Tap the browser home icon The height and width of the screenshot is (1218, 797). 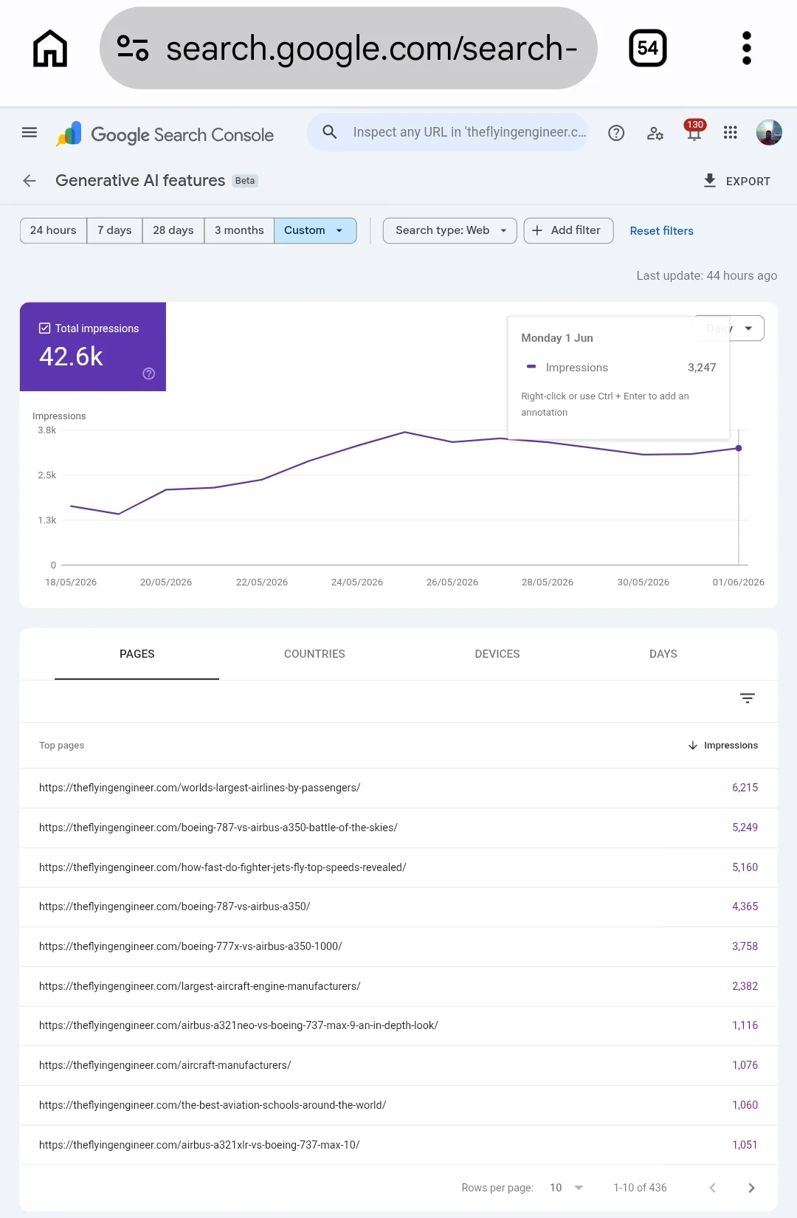pos(50,48)
